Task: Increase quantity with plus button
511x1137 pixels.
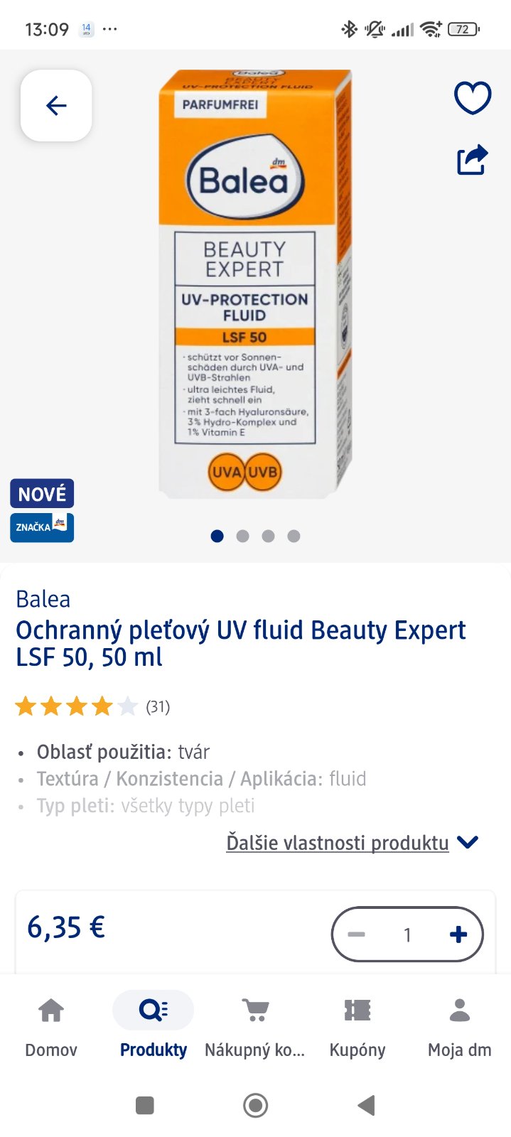Action: tap(458, 934)
